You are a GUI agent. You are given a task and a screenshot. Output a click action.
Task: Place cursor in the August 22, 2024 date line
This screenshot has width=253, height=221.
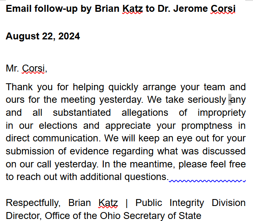point(43,36)
